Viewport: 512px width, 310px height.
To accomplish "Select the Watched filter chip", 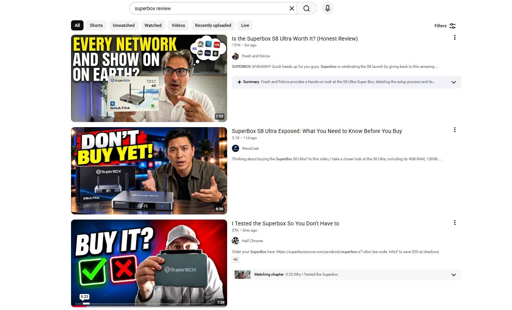I will (x=153, y=25).
